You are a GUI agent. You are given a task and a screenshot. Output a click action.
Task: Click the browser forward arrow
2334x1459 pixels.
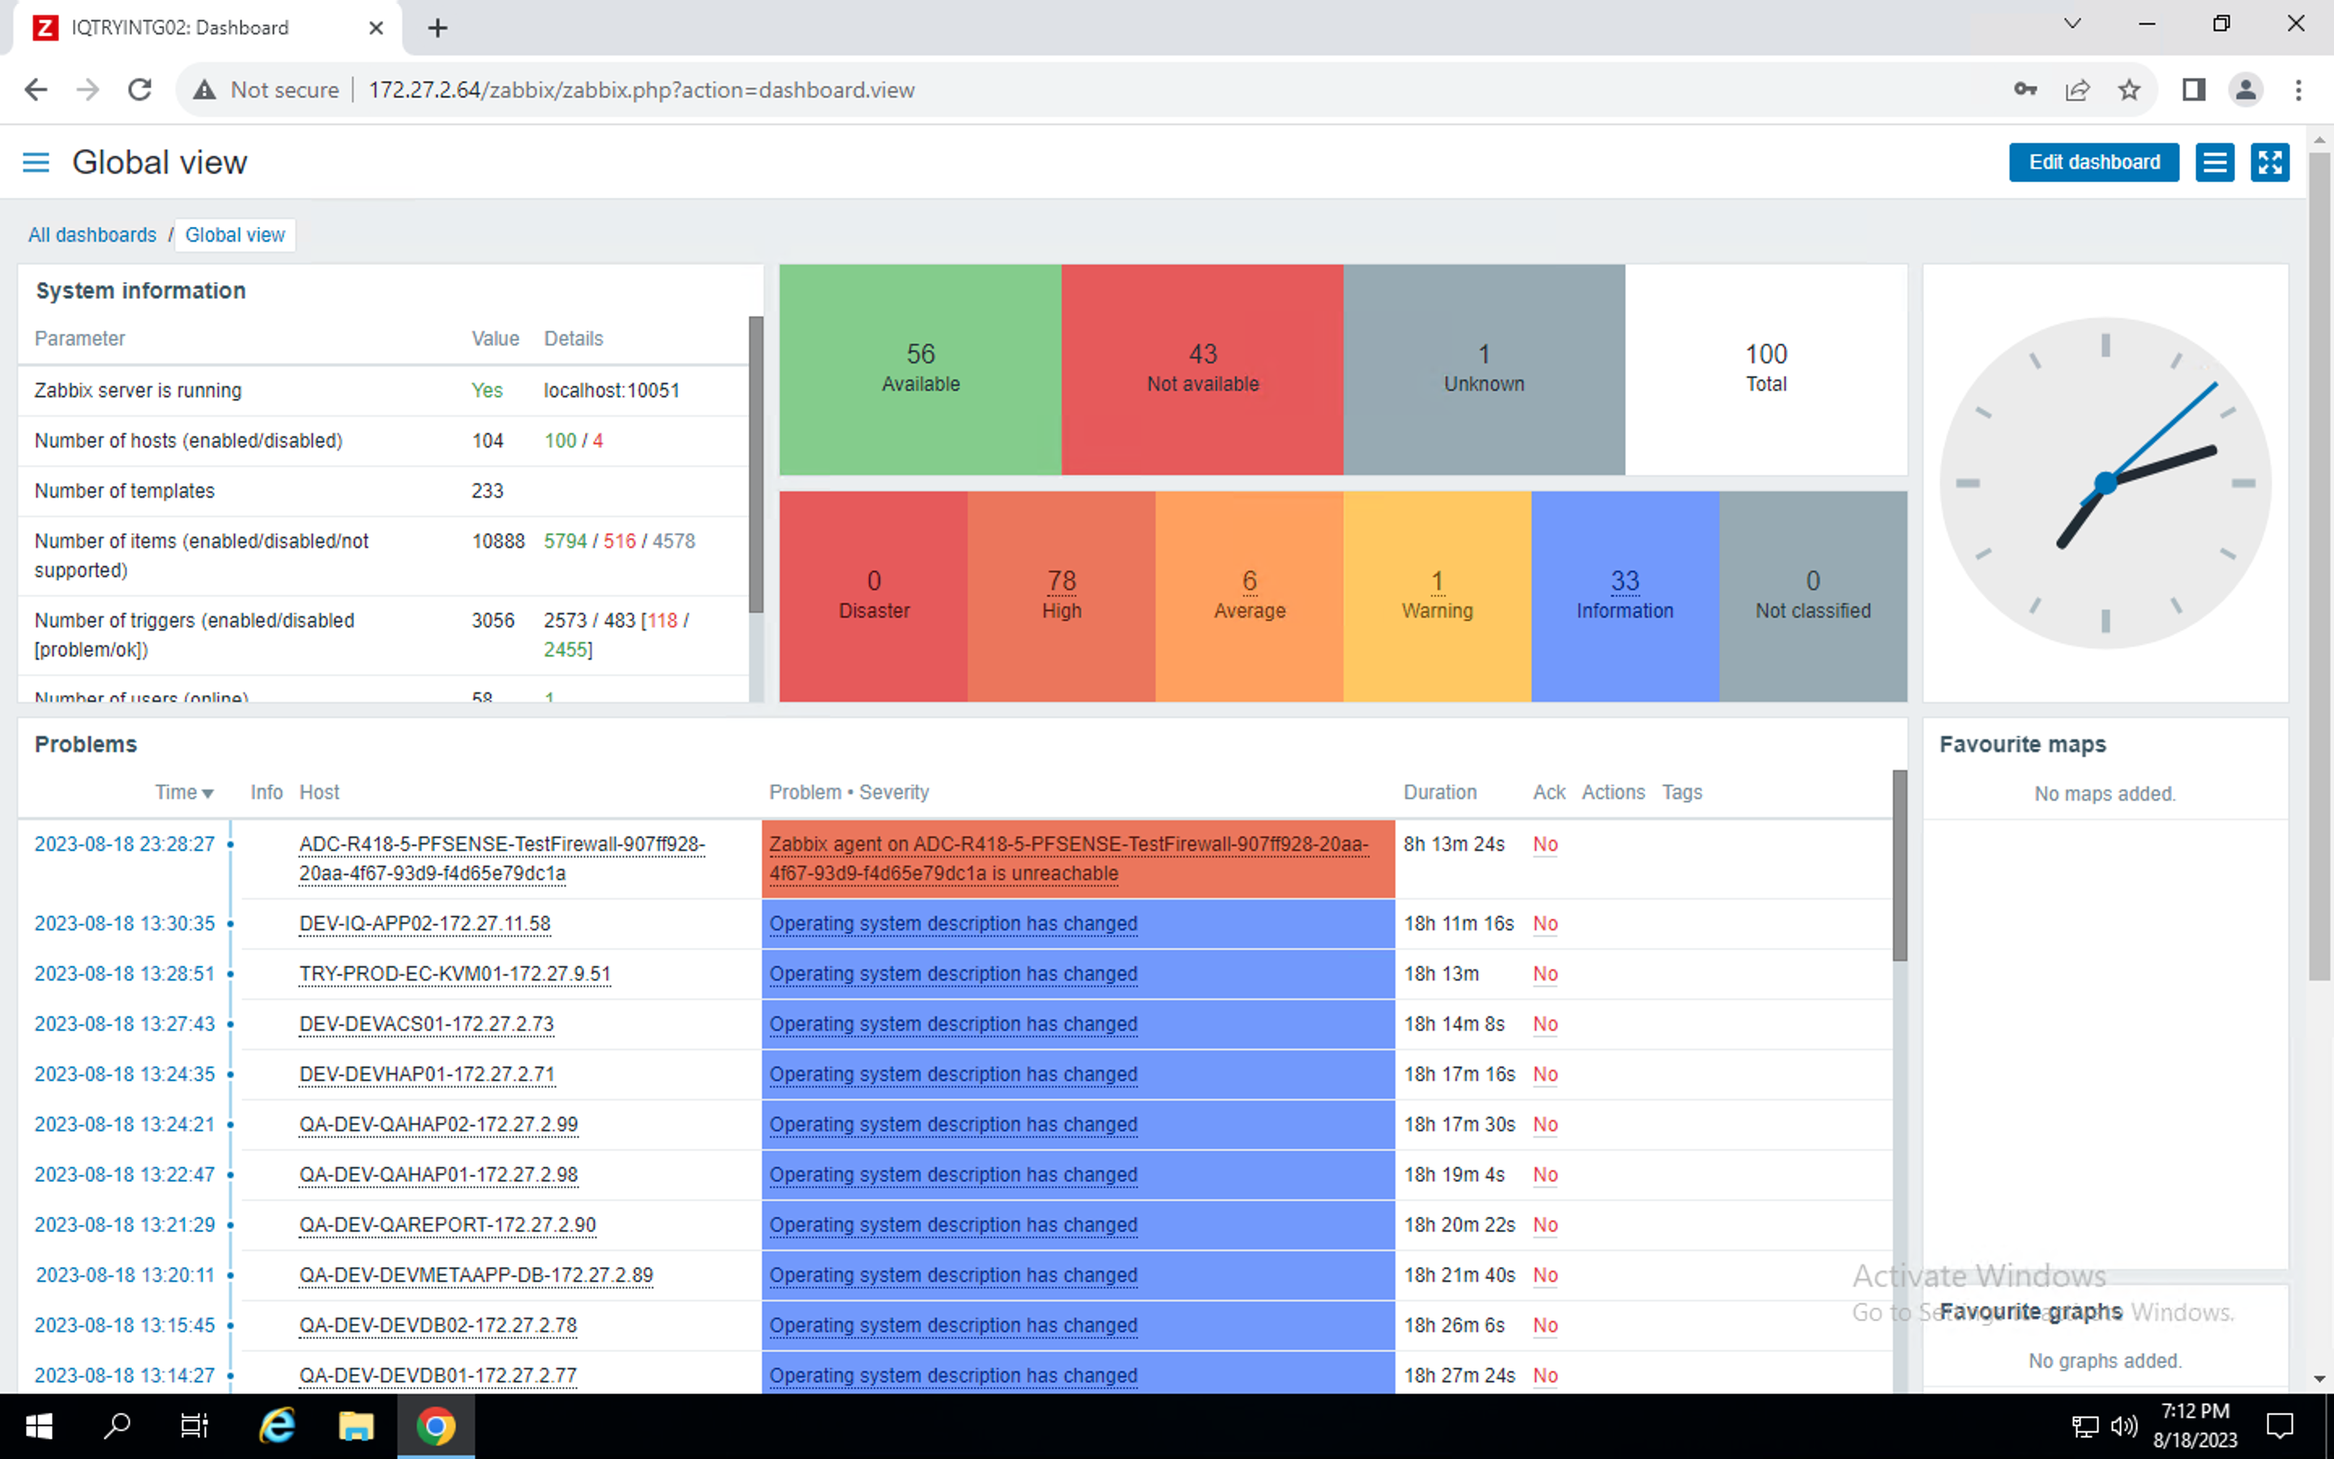click(88, 90)
